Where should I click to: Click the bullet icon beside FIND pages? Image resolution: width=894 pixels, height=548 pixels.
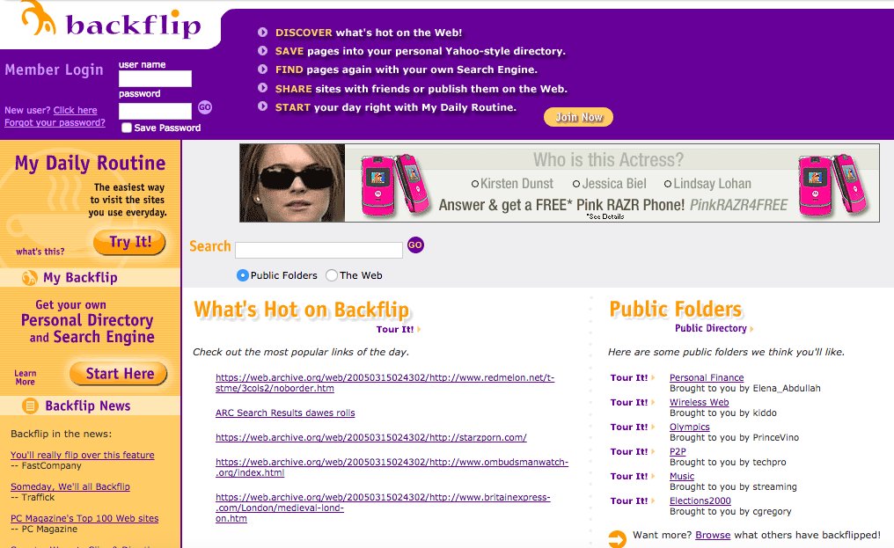263,69
